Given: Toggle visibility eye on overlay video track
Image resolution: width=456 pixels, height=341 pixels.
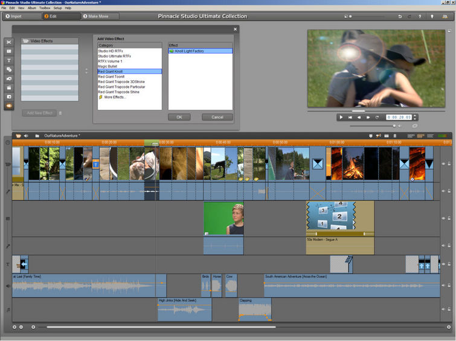Looking at the screenshot, I should (x=443, y=219).
